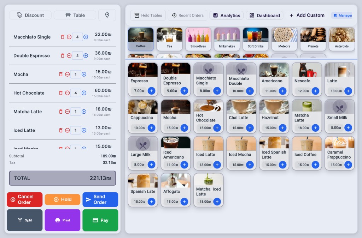The image size is (362, 238).
Task: Go to the Dashboard
Action: click(264, 16)
